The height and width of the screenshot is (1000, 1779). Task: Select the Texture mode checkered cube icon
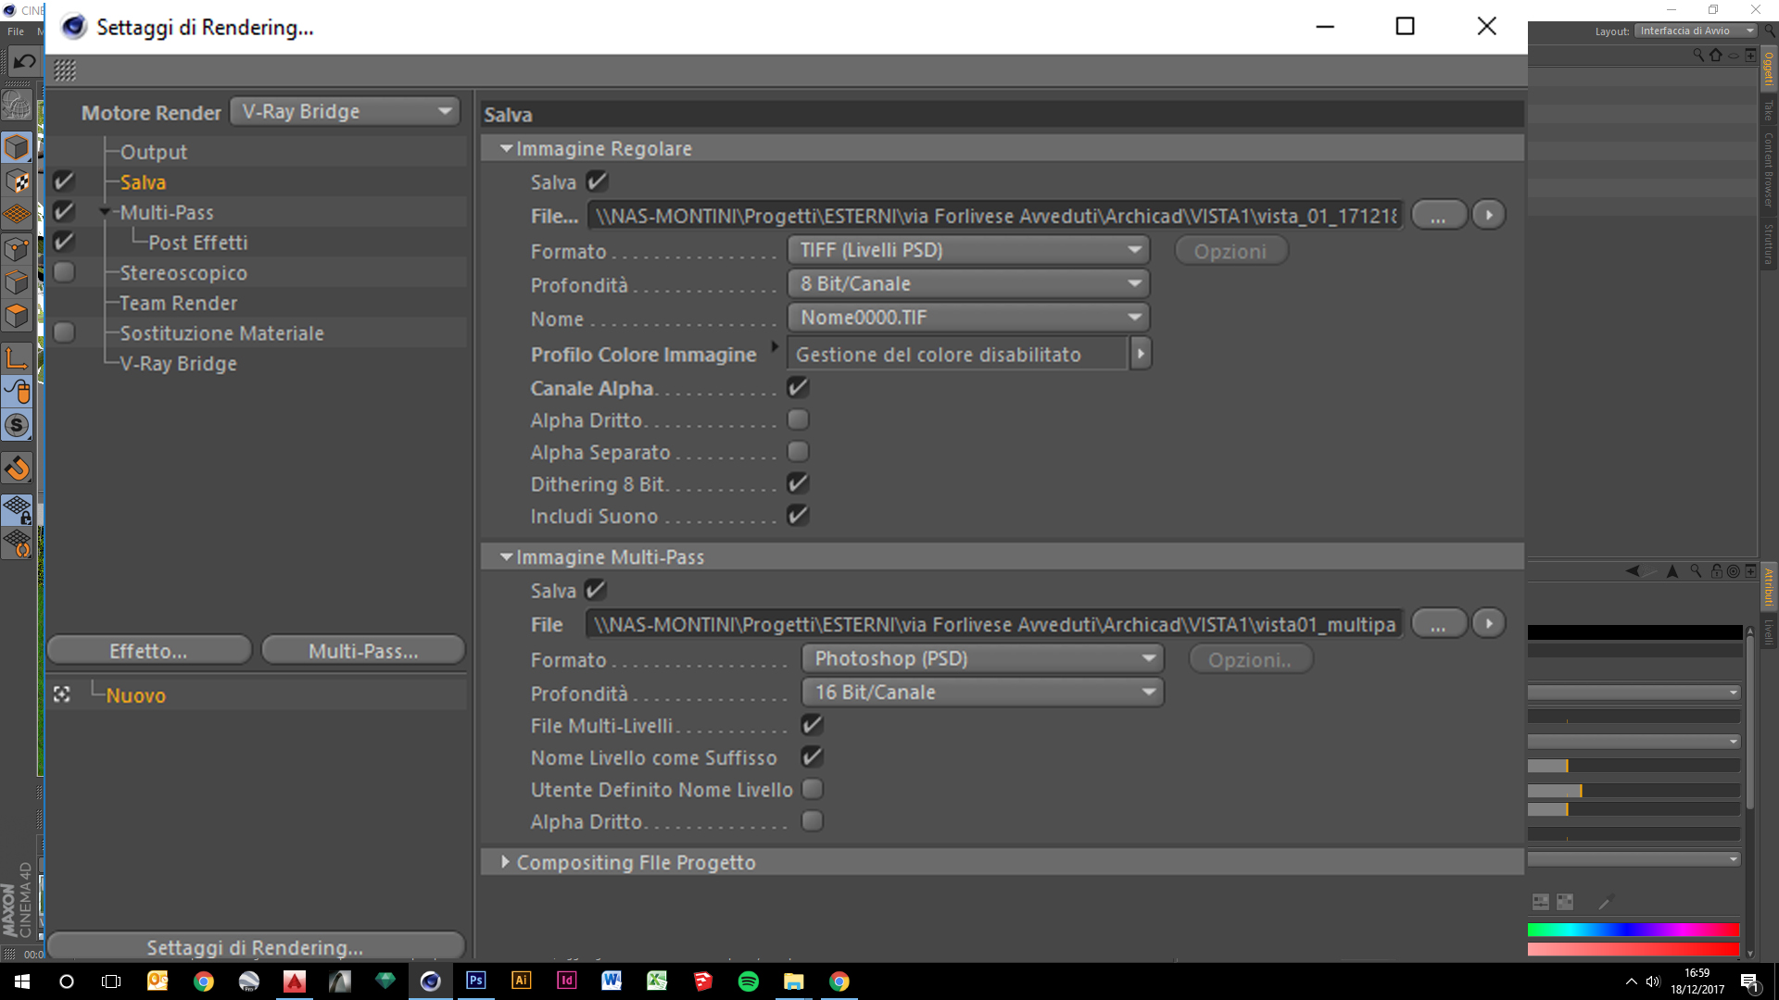[x=17, y=181]
